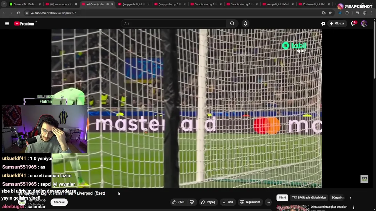Open the YouTube guide hamburger menu
This screenshot has height=211, width=376.
coord(7,23)
